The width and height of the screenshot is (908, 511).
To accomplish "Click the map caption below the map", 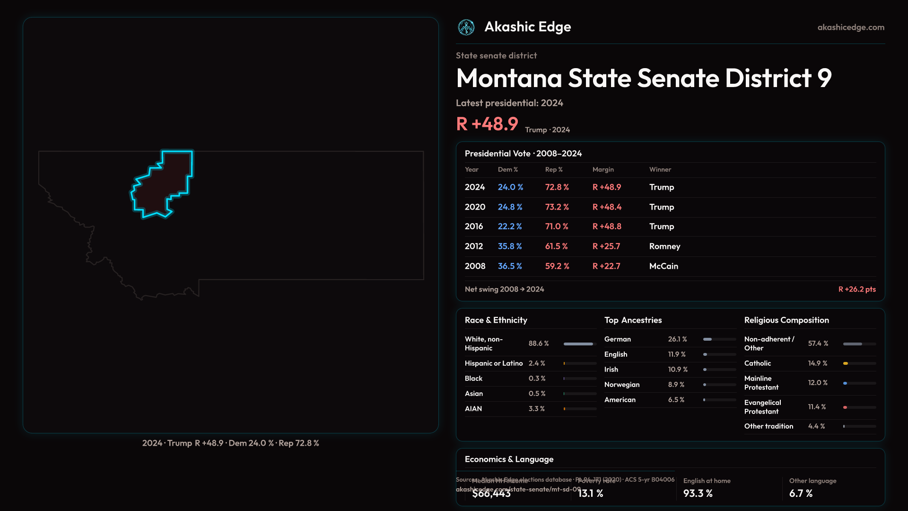I will [230, 443].
